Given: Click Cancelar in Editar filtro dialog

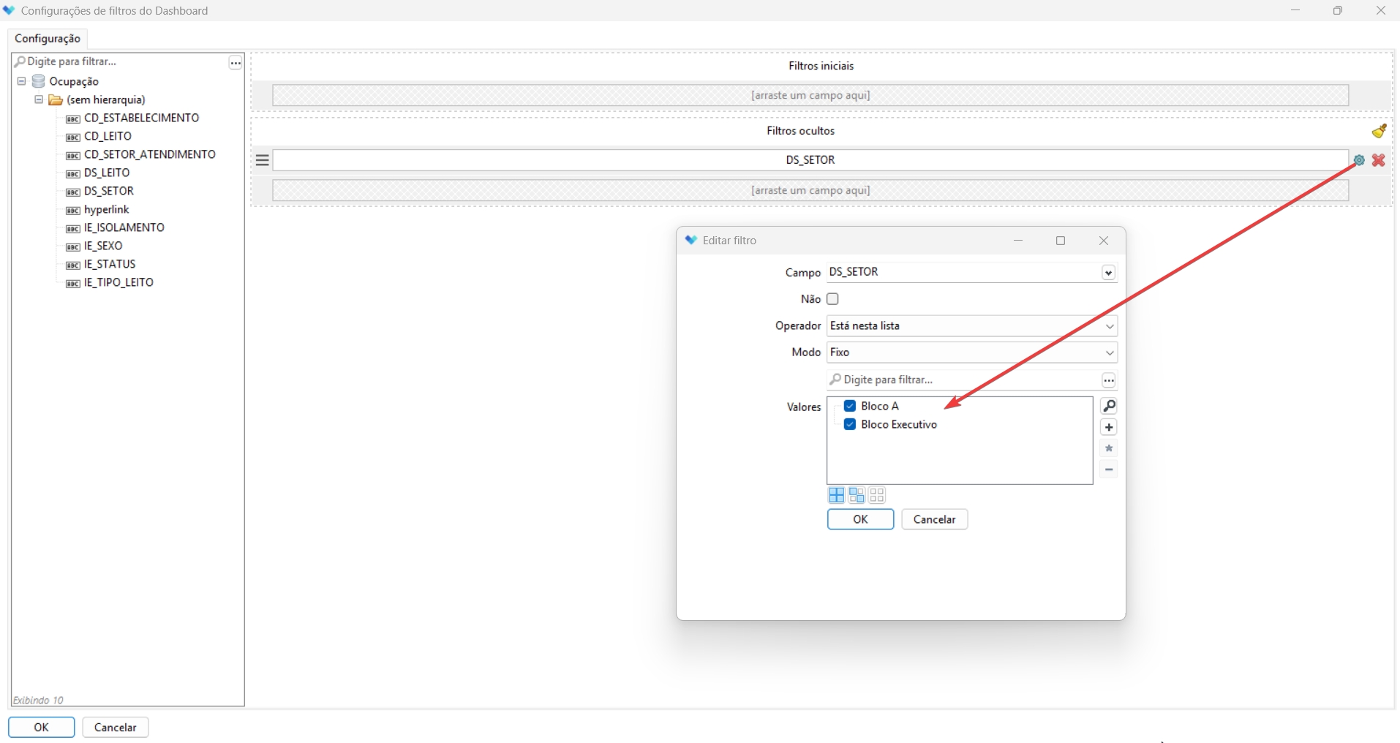Looking at the screenshot, I should pos(934,519).
